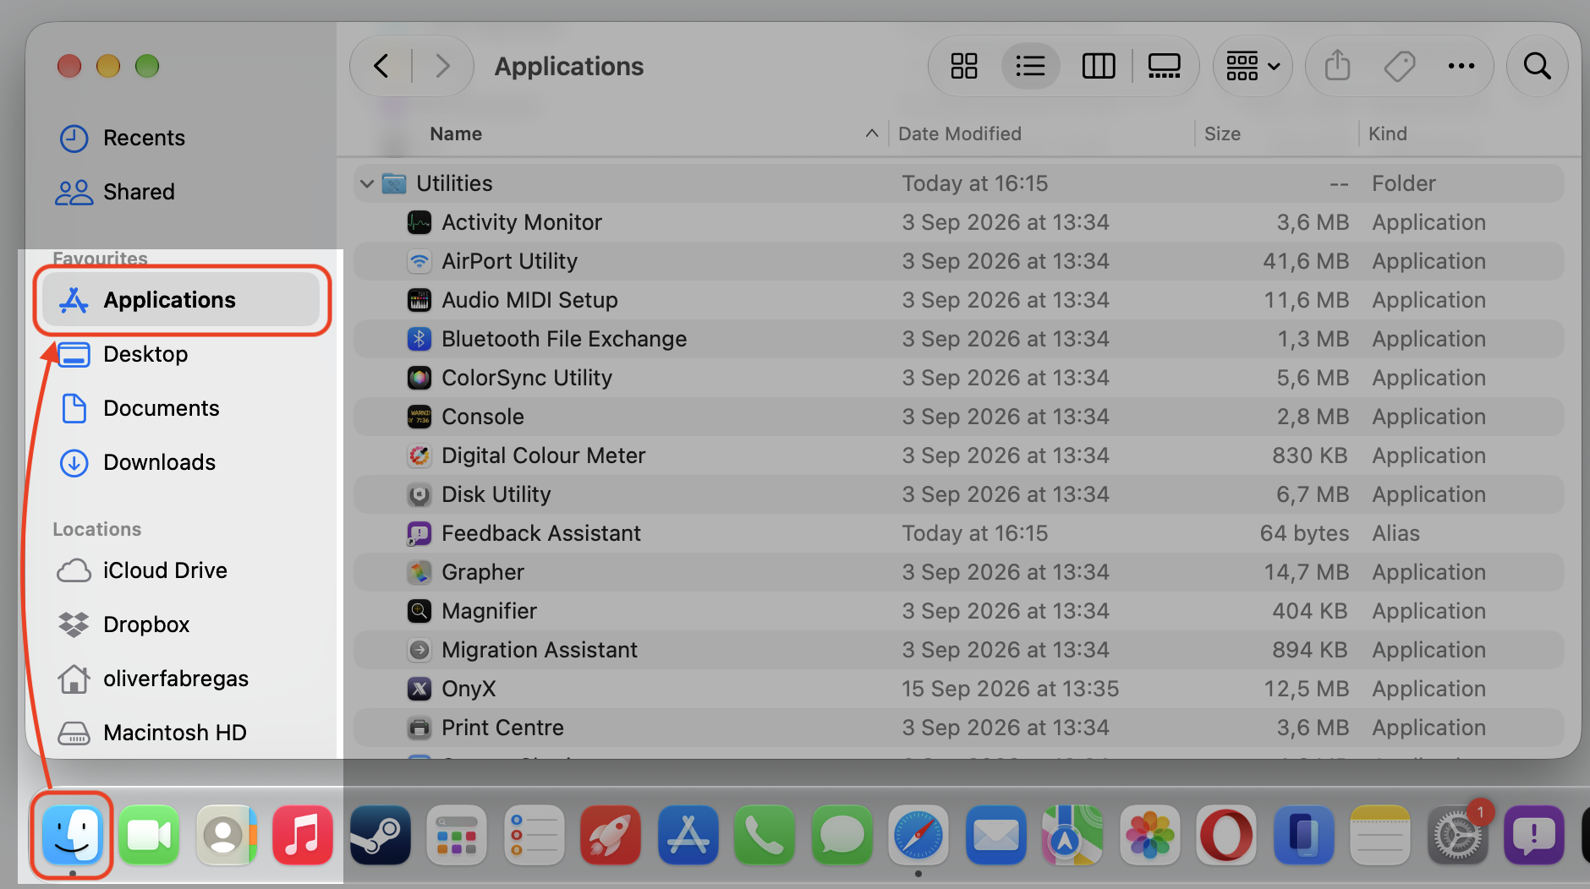Viewport: 1590px width, 889px height.
Task: Select the Feedback Assistant alias icon
Action: pyautogui.click(x=419, y=533)
